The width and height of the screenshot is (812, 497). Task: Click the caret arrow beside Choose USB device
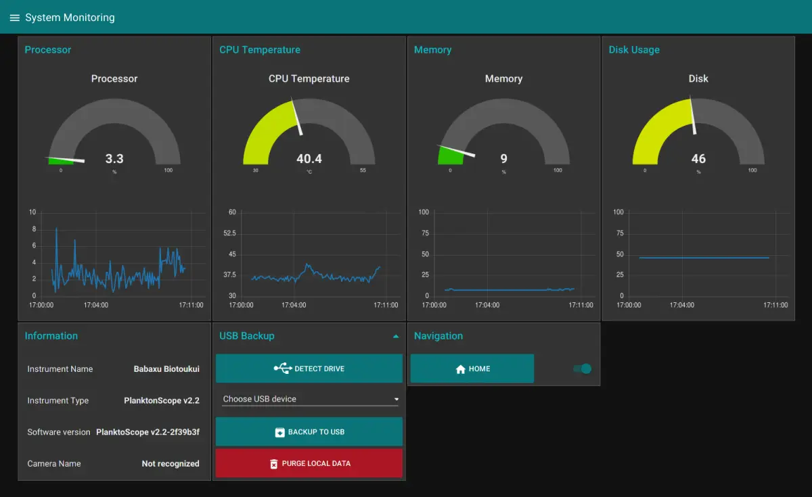pyautogui.click(x=396, y=399)
